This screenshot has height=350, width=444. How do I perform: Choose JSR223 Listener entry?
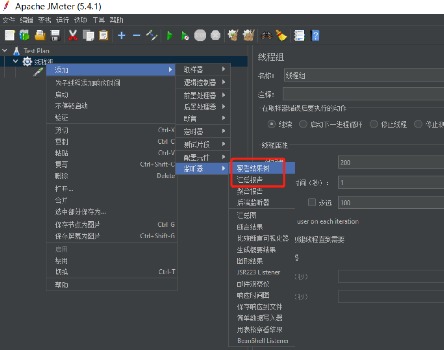(262, 272)
